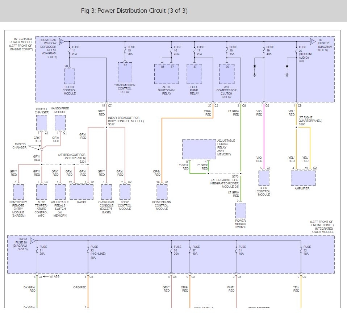347x313 pixels.
Task: Select the Adjustable Pedals Relay box
Action: pos(199,149)
